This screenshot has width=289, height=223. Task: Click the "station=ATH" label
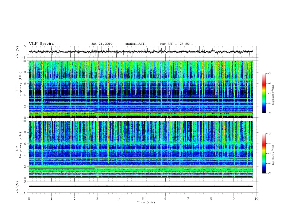135,44
